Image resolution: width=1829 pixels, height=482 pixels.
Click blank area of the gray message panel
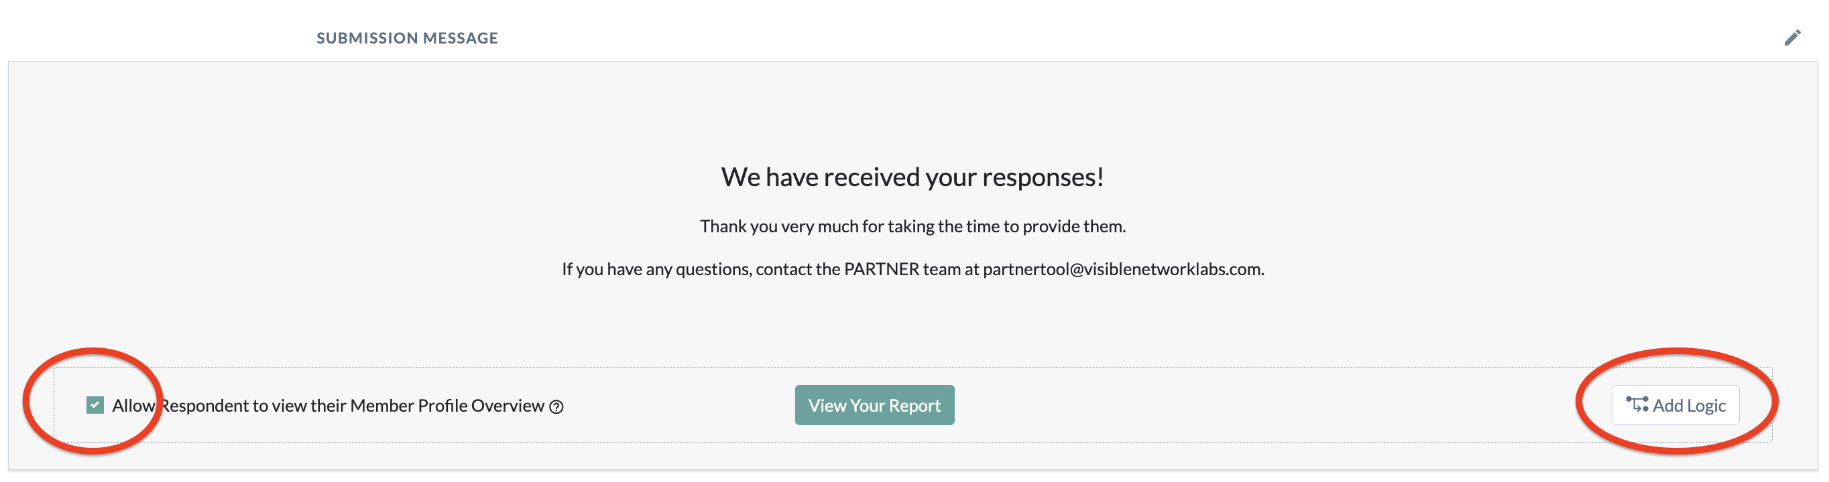(x=284, y=213)
